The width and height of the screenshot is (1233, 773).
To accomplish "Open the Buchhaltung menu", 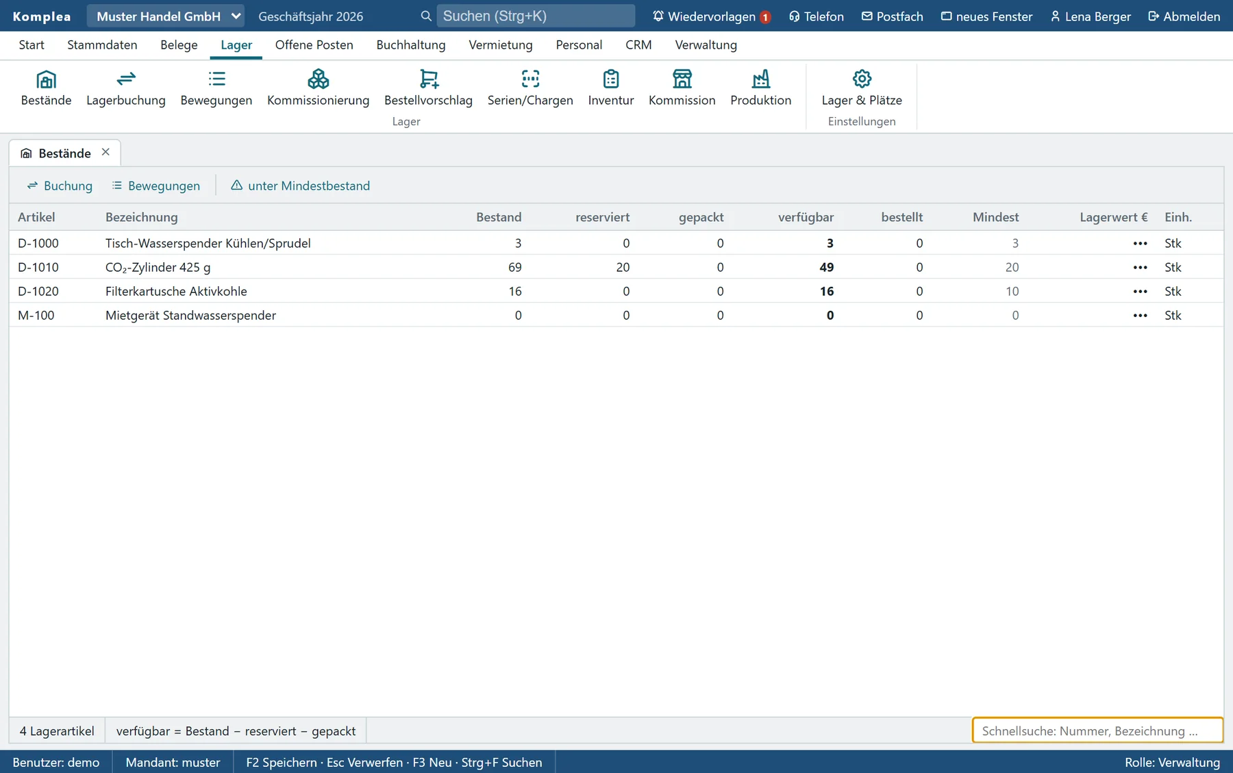I will click(x=411, y=45).
